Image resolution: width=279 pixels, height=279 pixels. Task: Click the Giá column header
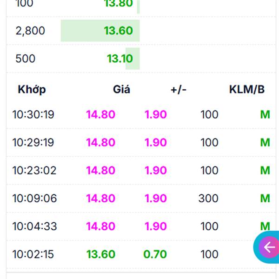[x=121, y=90]
